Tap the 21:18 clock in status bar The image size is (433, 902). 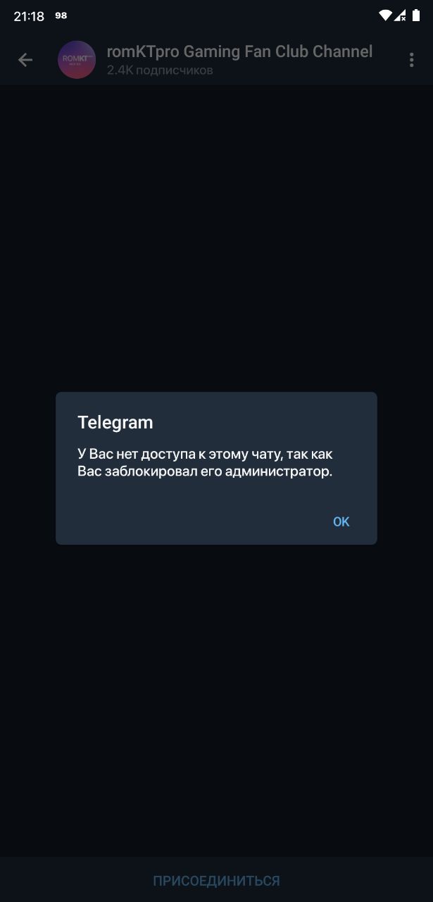[x=29, y=16]
